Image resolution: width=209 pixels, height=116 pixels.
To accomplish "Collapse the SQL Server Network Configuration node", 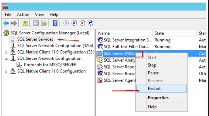I will (6, 59).
